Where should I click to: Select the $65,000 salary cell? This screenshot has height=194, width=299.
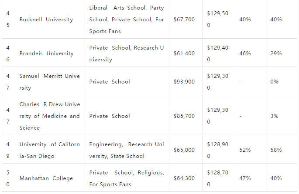click(186, 150)
